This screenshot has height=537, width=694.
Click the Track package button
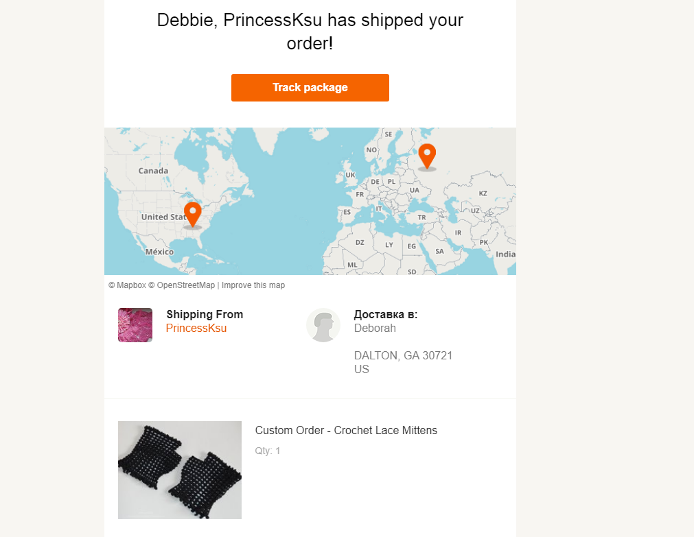click(x=310, y=88)
